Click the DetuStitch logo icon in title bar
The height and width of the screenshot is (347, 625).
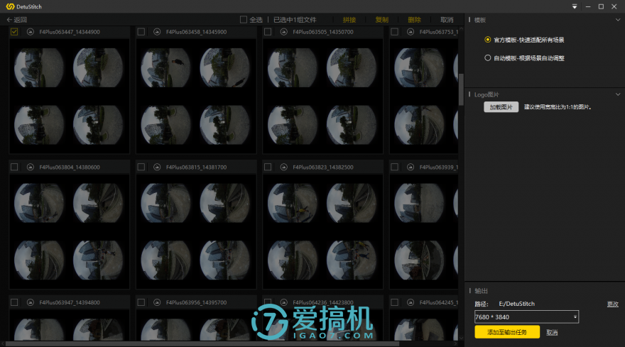(10, 6)
